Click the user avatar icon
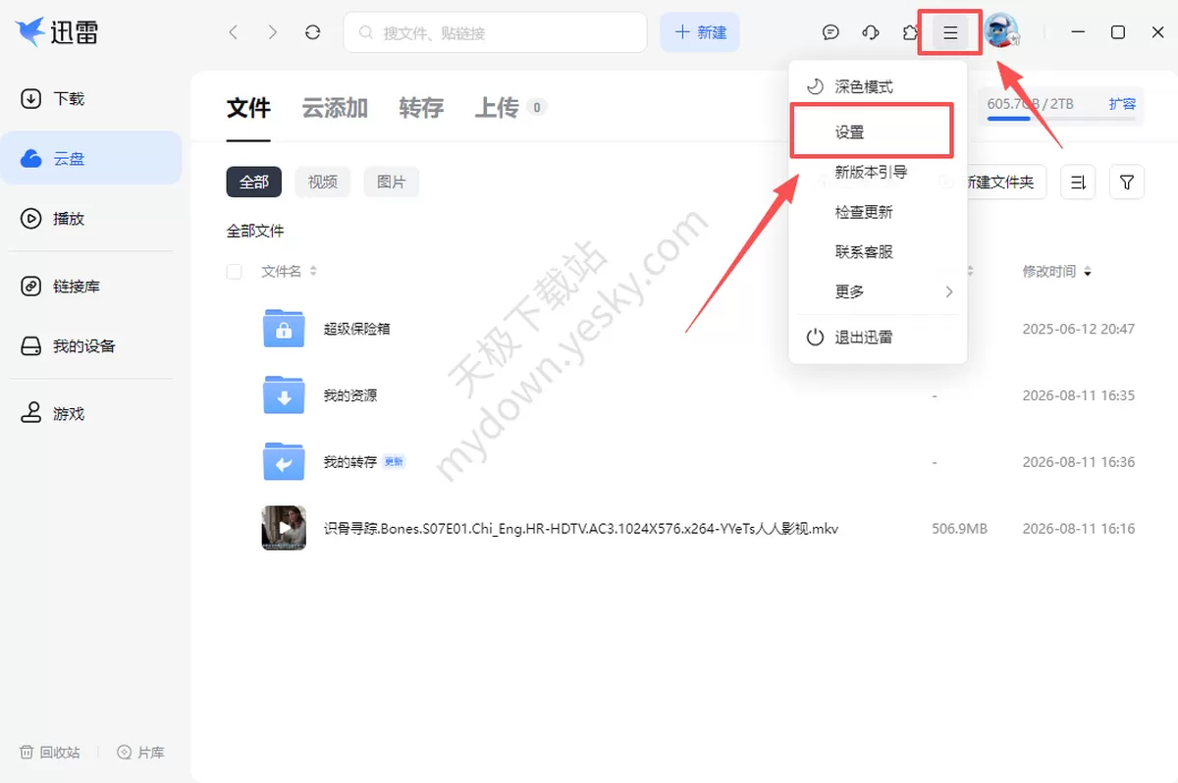Screen dimensions: 1178x783 tap(1002, 31)
